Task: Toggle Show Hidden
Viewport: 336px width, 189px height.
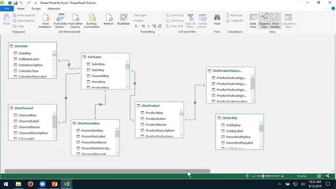Action: pyautogui.click(x=275, y=21)
